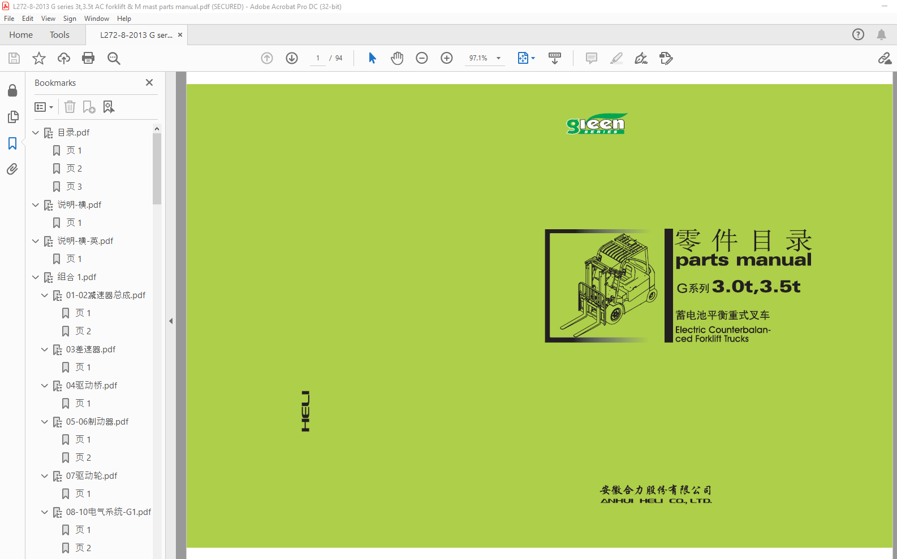Collapse the 04驱动桥.pdf bookmark
This screenshot has height=559, width=897.
(x=45, y=386)
